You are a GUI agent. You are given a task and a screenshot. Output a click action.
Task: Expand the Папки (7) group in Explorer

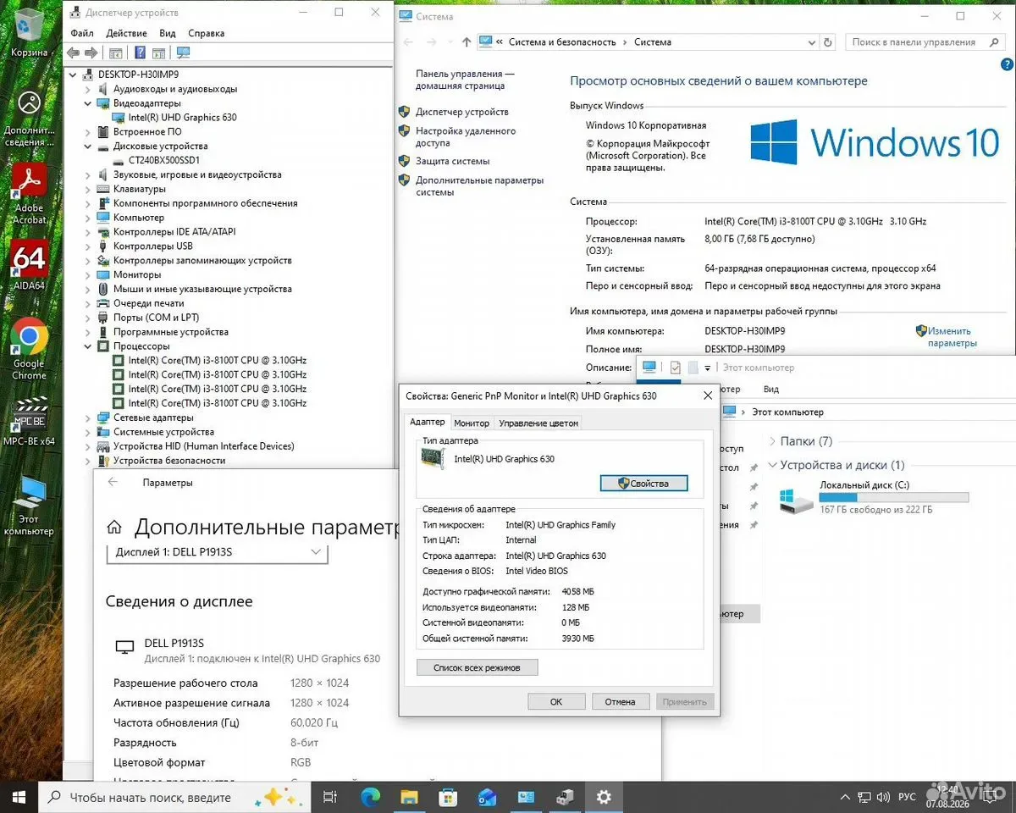[772, 441]
